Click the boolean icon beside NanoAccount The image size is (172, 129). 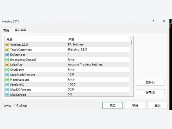(x=7, y=80)
